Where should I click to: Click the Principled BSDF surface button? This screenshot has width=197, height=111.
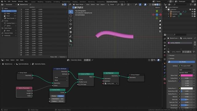[x=186, y=66]
